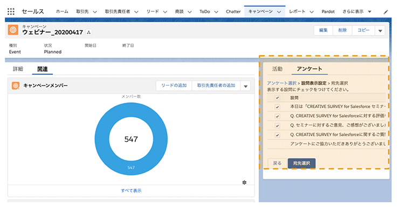Image resolution: width=399 pixels, height=210 pixels.
Task: Select the アンケート tab
Action: 309,69
